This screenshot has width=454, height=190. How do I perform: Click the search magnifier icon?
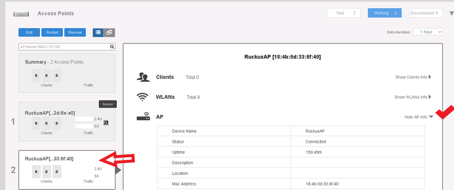tap(112, 47)
